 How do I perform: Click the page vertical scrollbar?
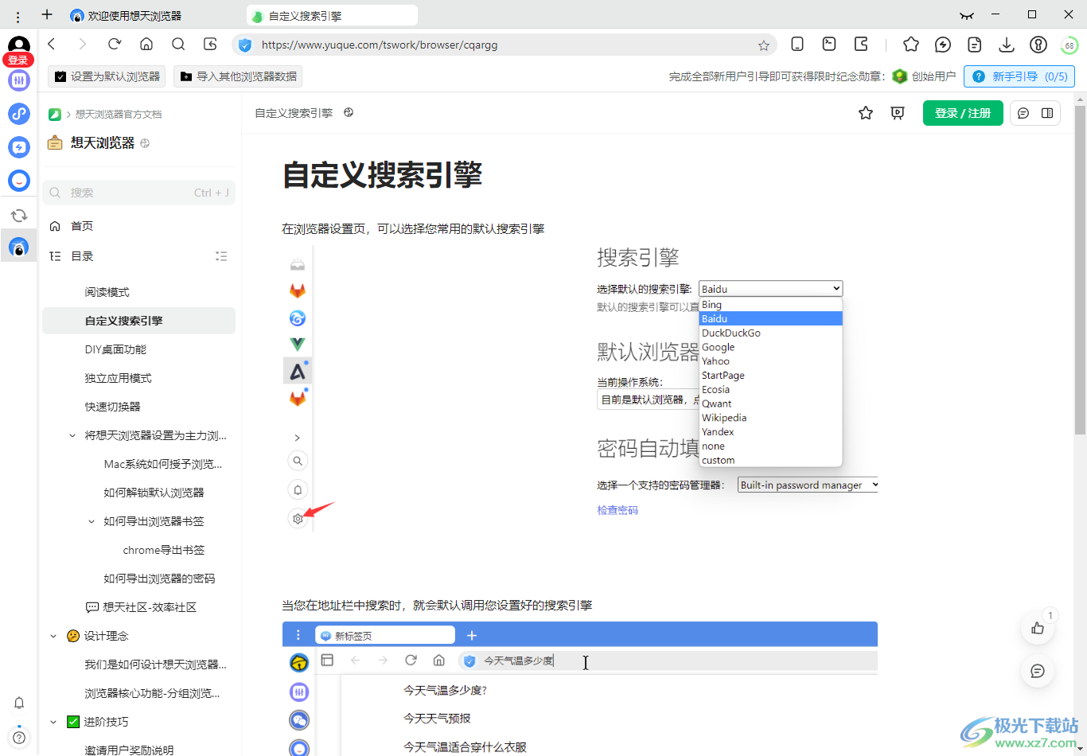tap(1080, 270)
